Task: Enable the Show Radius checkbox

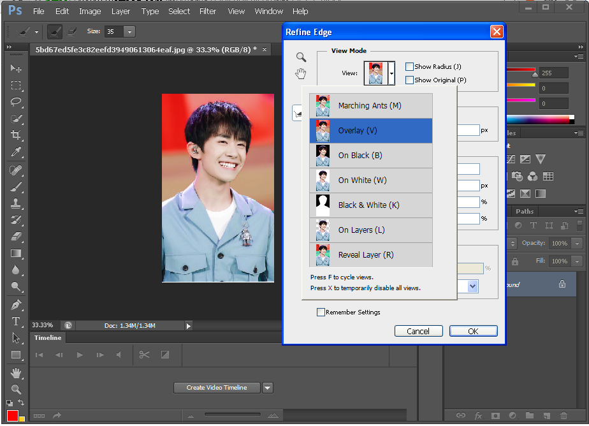Action: click(x=410, y=66)
